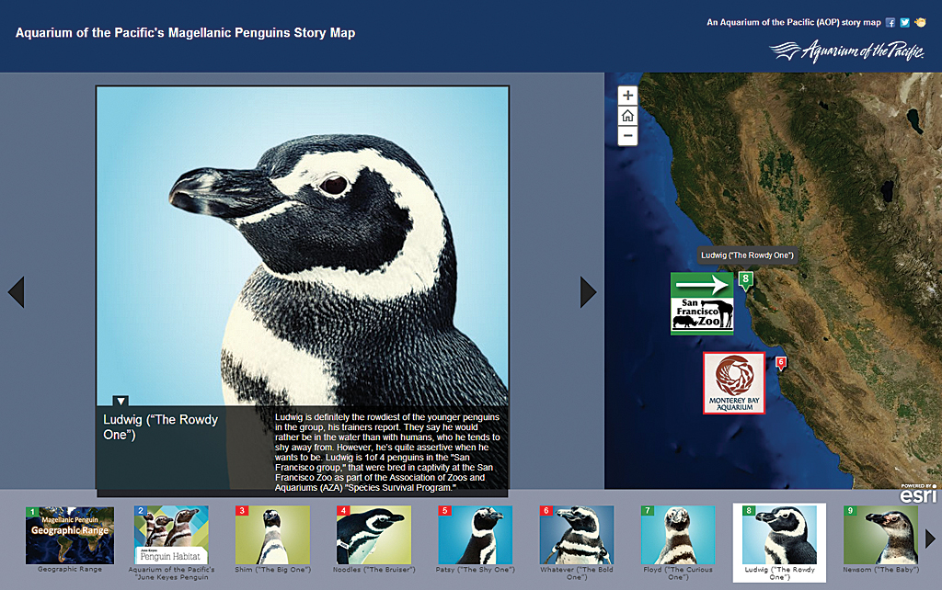Zoom in on the map
The width and height of the screenshot is (942, 590).
click(x=627, y=96)
